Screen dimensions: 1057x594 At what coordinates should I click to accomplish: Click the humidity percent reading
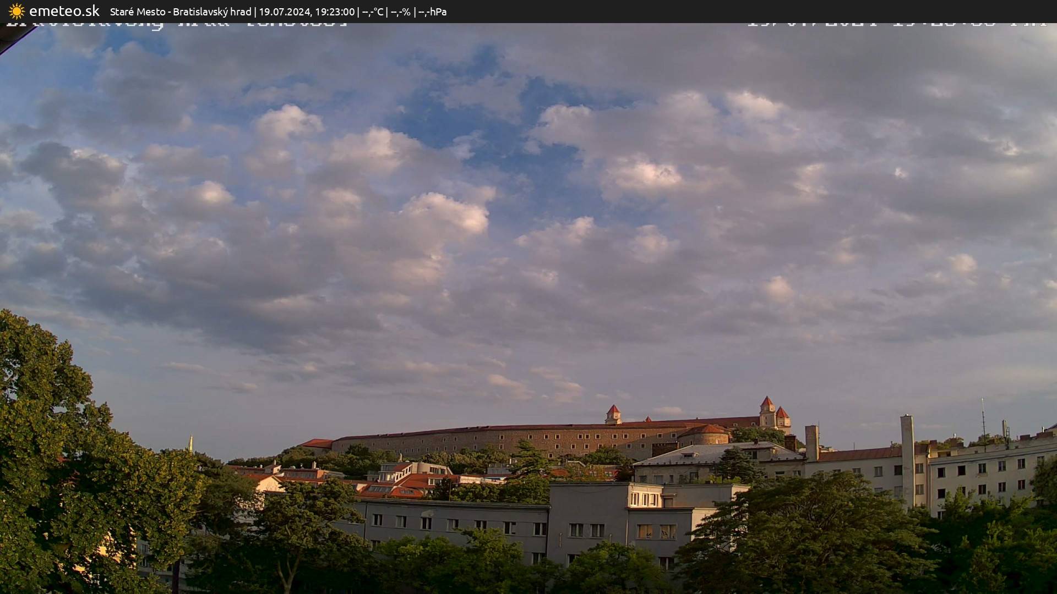tap(400, 12)
